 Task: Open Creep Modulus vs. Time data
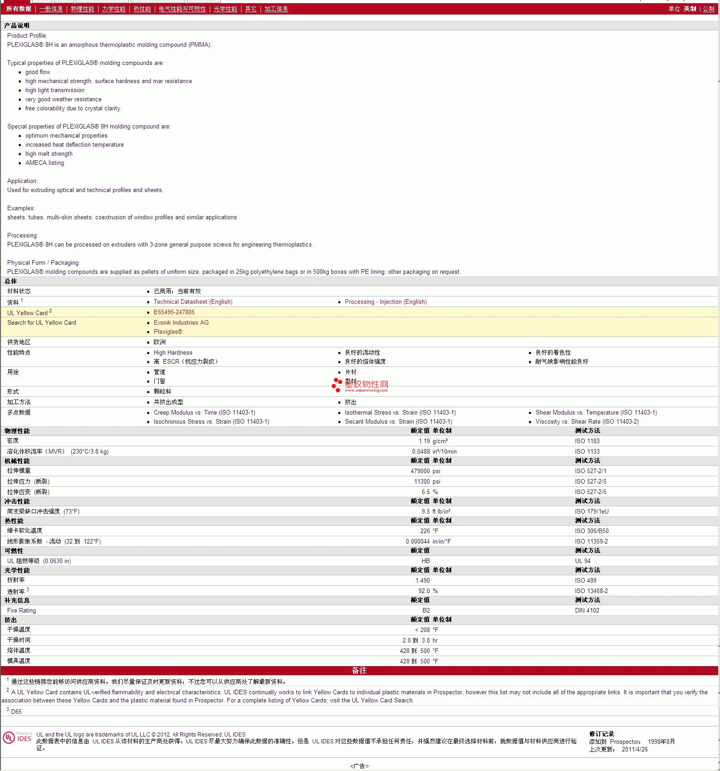[x=204, y=413]
